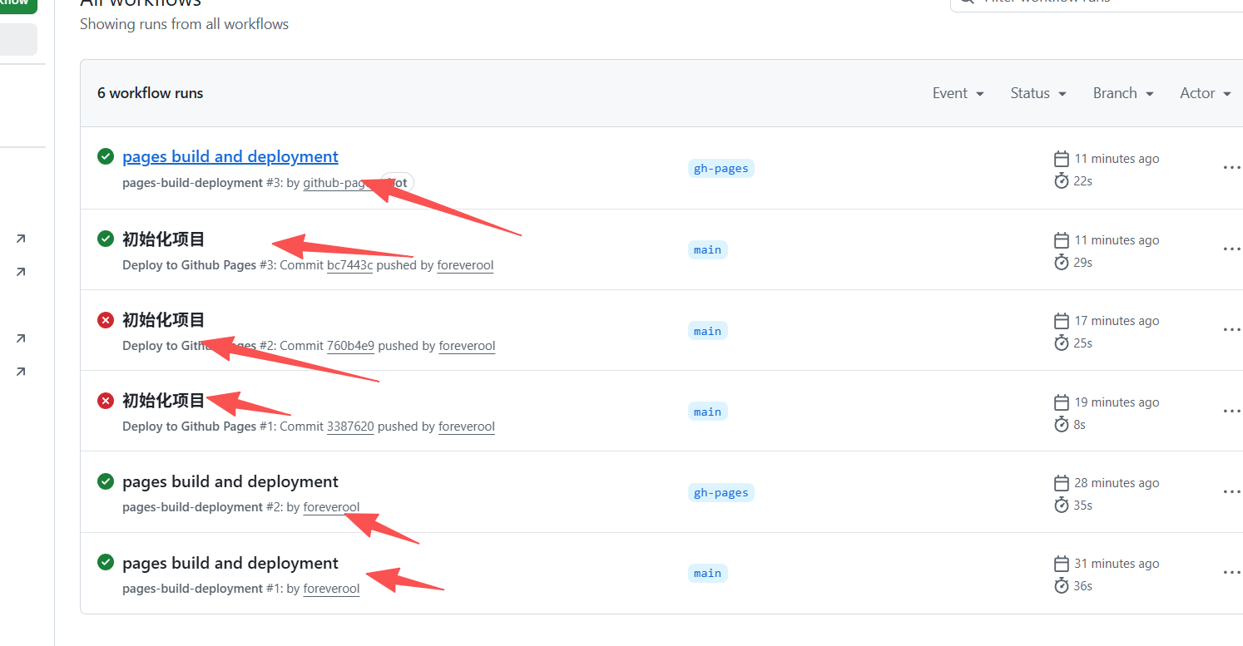Open the Status filter dropdown

pyautogui.click(x=1038, y=93)
